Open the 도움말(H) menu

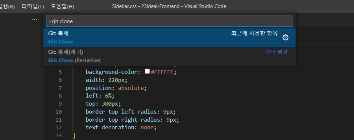click(x=62, y=7)
